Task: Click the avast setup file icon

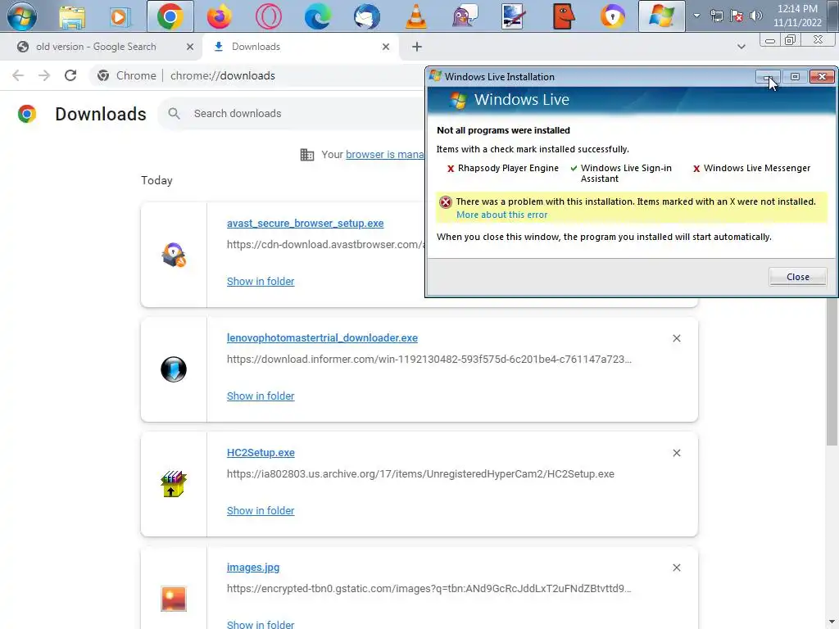Action: click(174, 255)
